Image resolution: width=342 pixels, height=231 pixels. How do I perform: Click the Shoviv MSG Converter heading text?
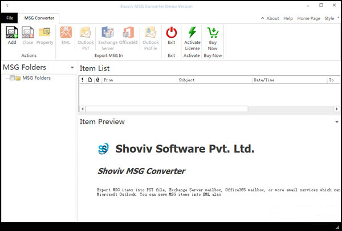141,171
